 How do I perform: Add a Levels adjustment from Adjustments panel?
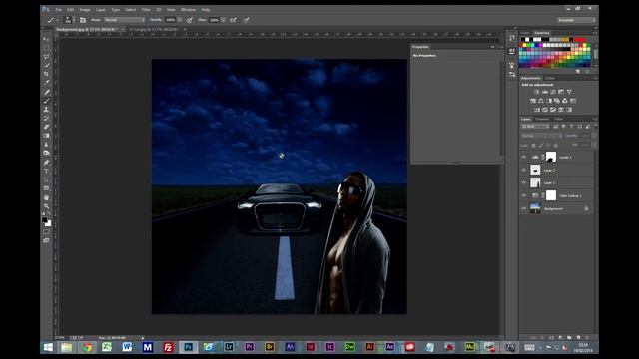[x=545, y=92]
